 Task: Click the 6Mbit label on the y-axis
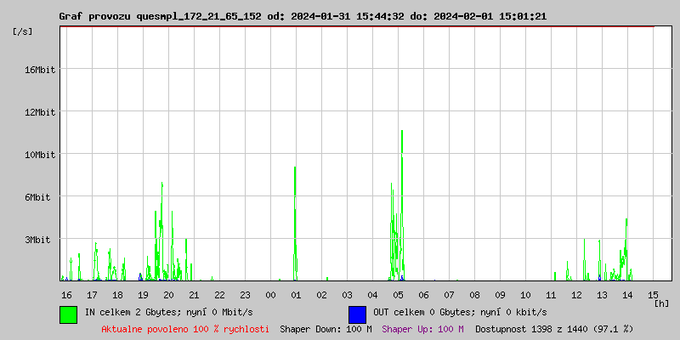(42, 197)
